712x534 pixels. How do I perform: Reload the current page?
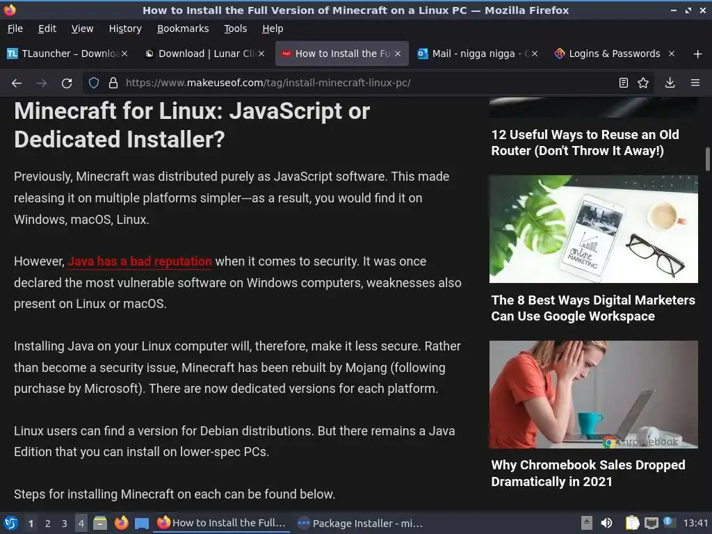pos(67,83)
